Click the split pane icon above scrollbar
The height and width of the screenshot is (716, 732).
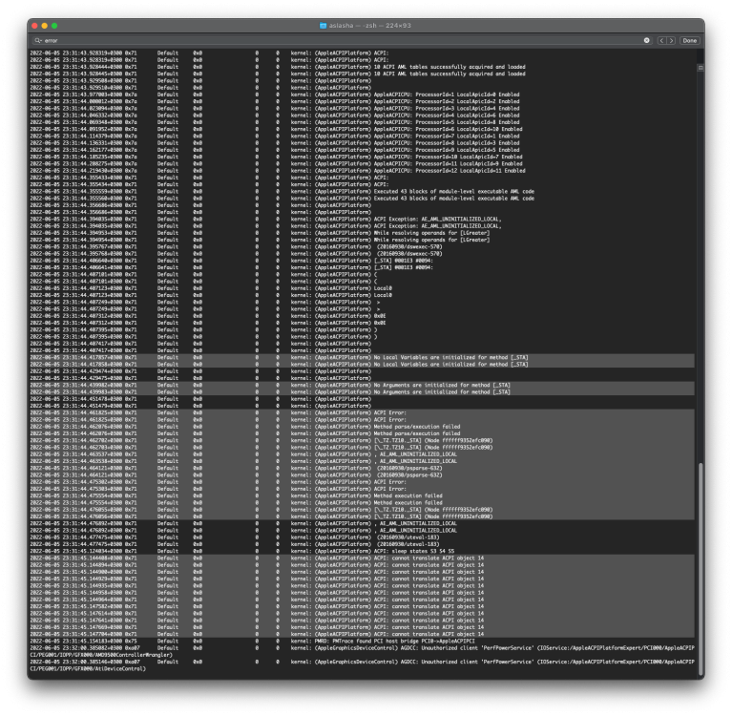tap(701, 68)
